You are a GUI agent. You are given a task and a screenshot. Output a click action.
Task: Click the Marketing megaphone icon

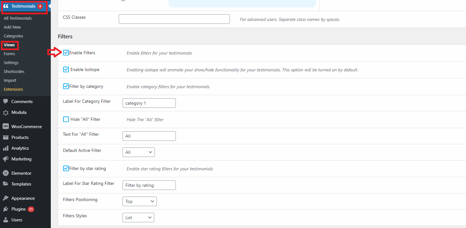coord(6,159)
